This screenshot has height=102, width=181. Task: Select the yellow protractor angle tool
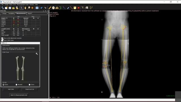pyautogui.click(x=57, y=8)
